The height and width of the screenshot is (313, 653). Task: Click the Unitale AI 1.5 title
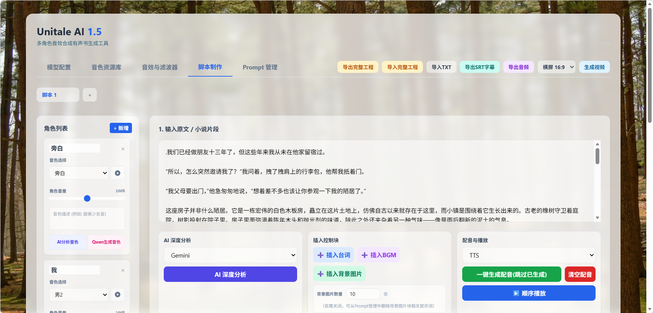tap(69, 31)
